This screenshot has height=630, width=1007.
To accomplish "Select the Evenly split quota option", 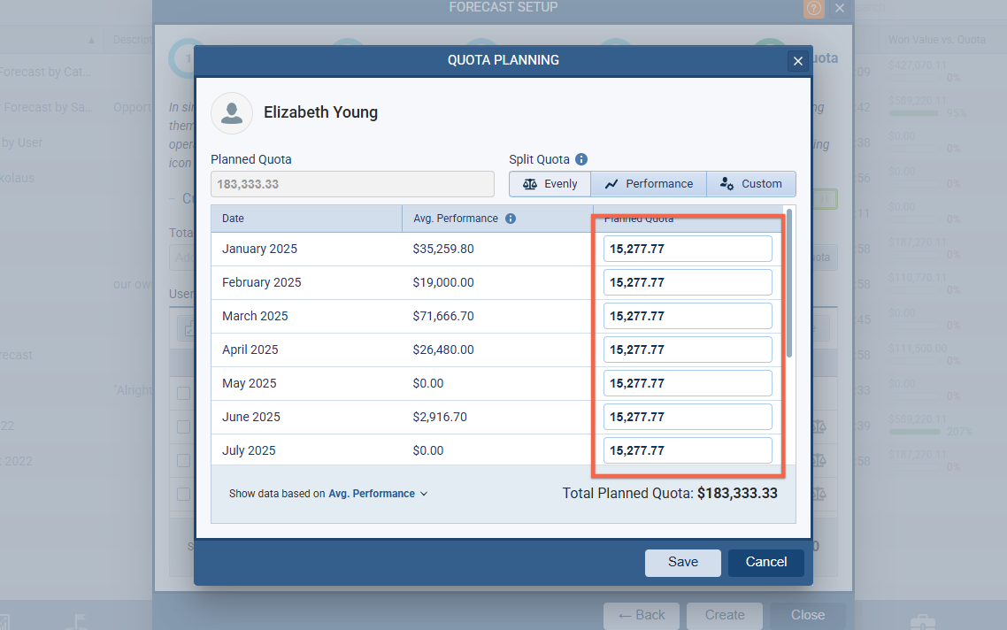I will [550, 184].
